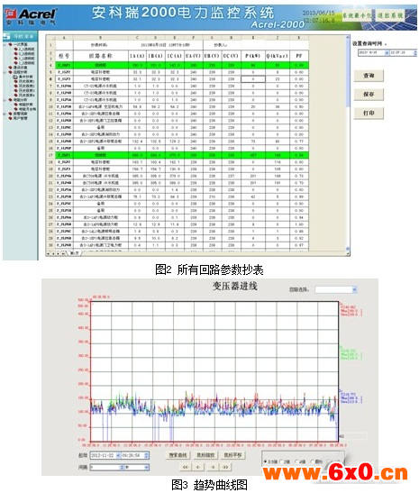The height and width of the screenshot is (493, 419).
Task: Click the fast rewind << curve button
Action: (186, 467)
